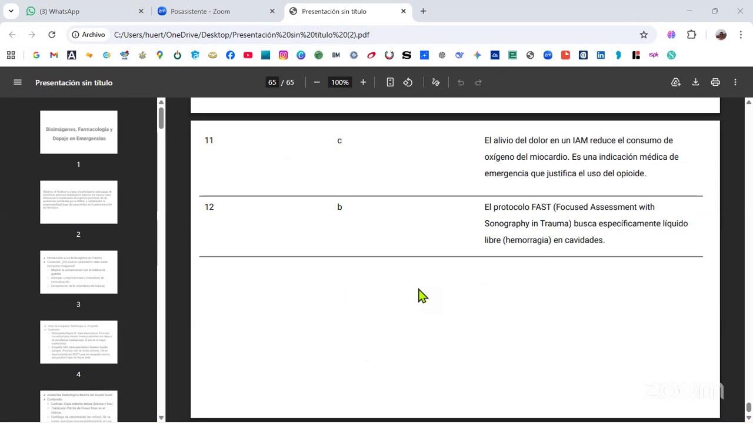Open the BM bookmark
Screen dimensions: 753x423
click(x=336, y=55)
